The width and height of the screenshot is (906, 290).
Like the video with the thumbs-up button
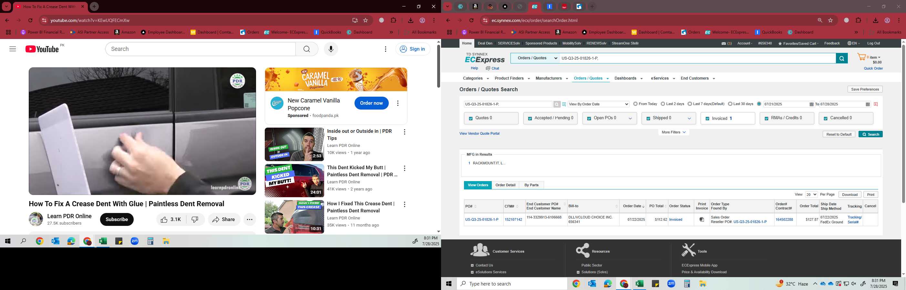point(171,219)
